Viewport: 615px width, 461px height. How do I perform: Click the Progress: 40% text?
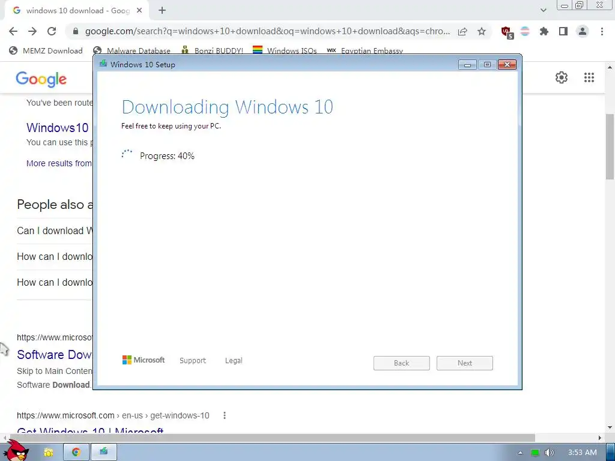(x=167, y=156)
